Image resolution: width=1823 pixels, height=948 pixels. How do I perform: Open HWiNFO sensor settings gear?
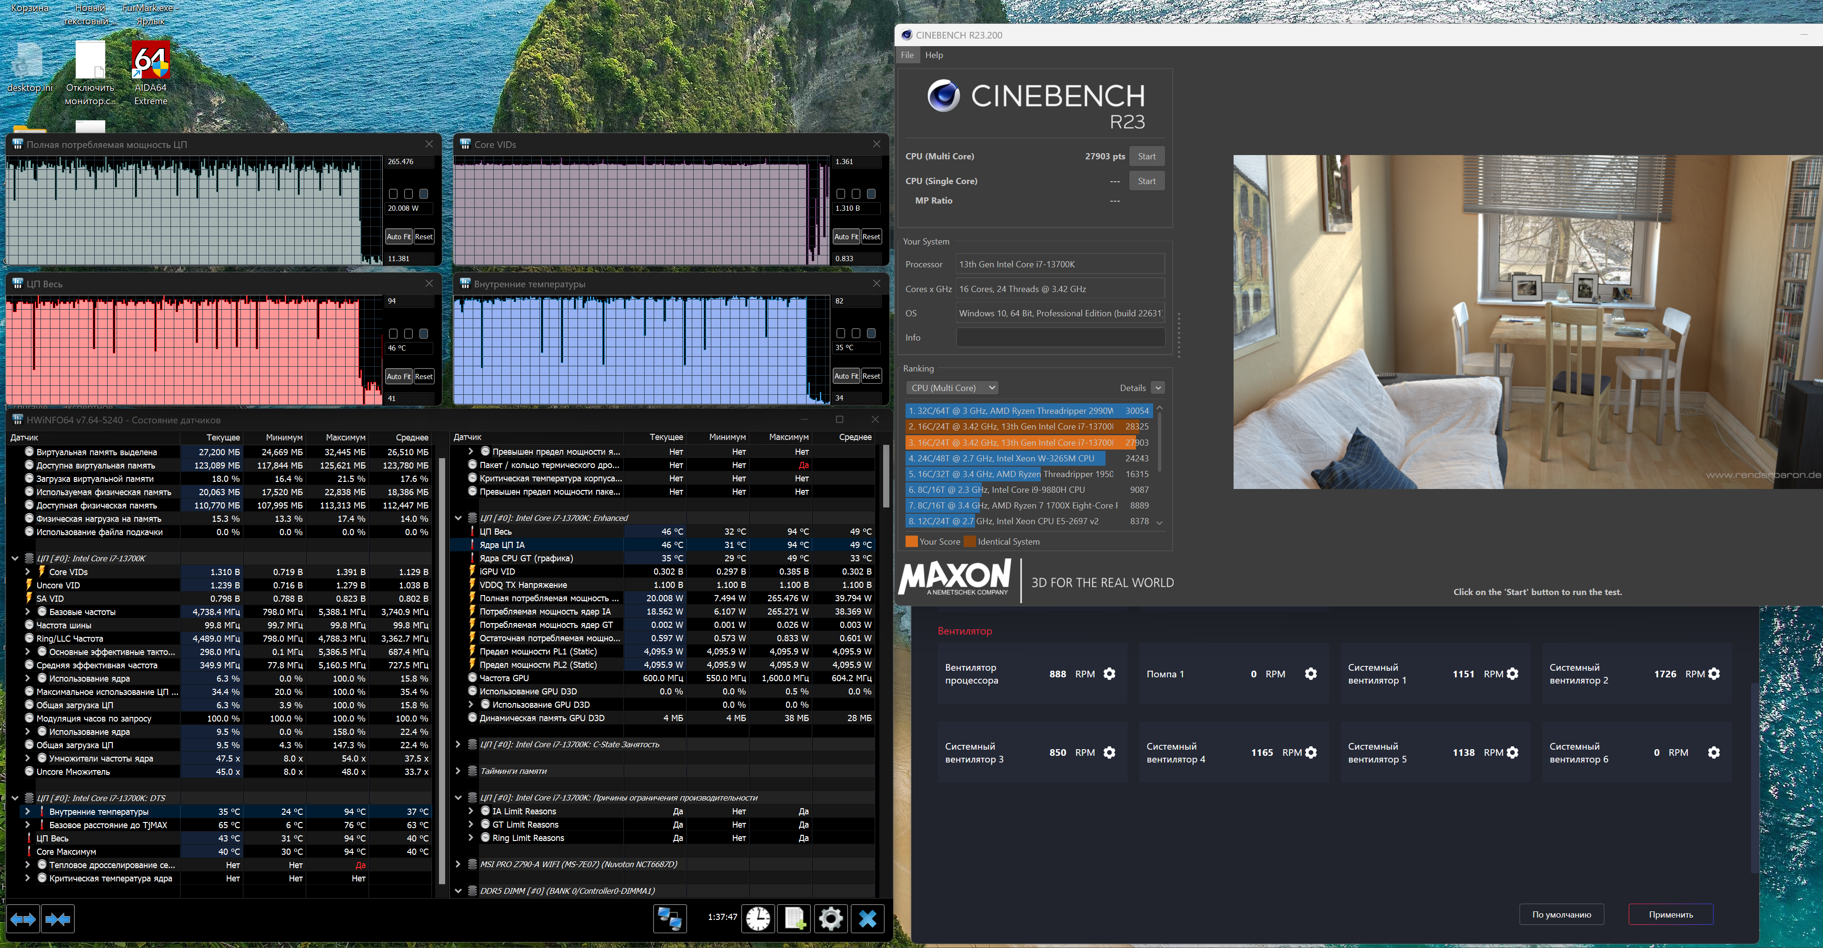pyautogui.click(x=831, y=919)
